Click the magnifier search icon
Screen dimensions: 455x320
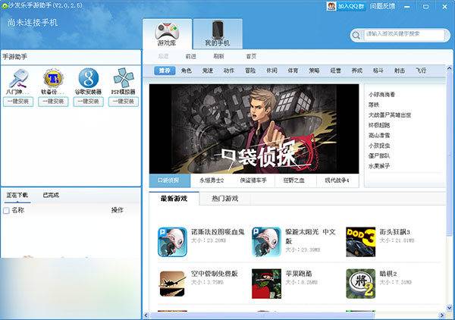point(356,35)
